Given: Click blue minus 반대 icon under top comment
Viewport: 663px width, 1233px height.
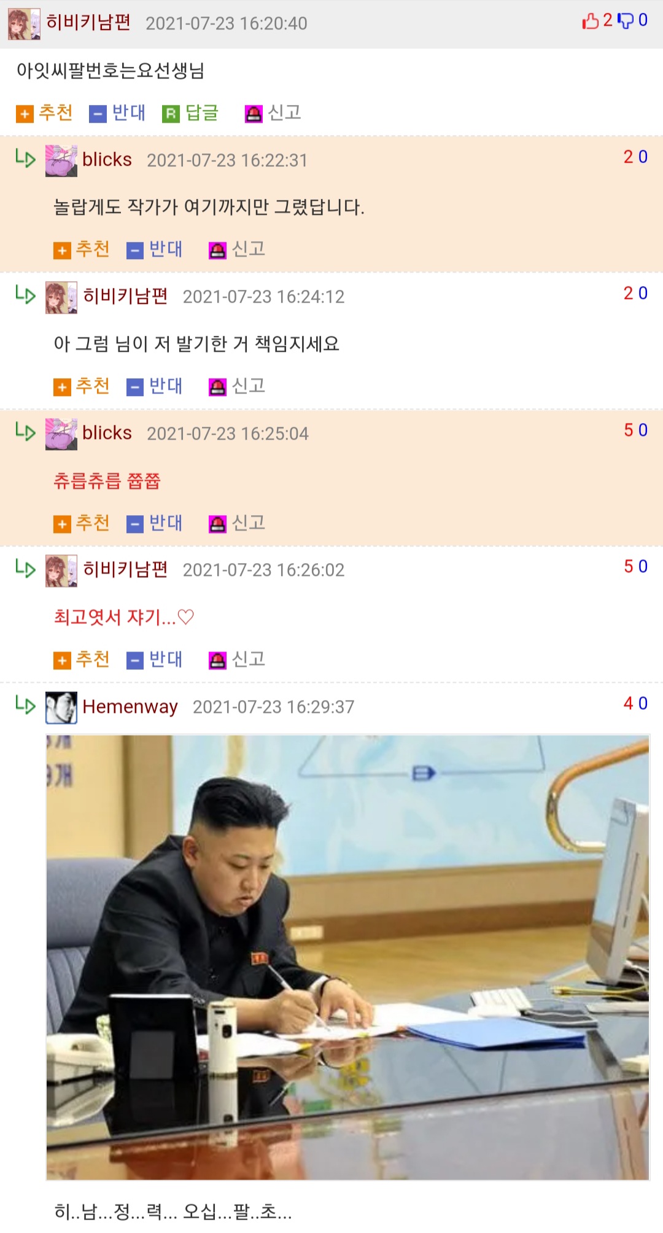Looking at the screenshot, I should pyautogui.click(x=98, y=114).
